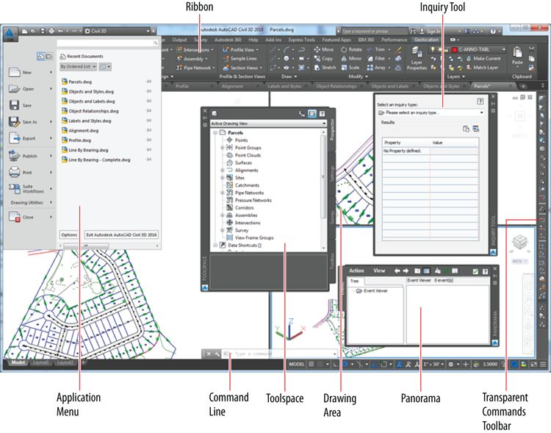Expand the Point Groups tree node
This screenshot has width=551, height=433.
coord(222,148)
